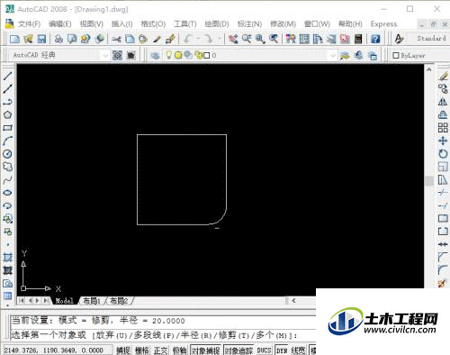
Task: Toggle 对象追踪 object snap tracking
Action: [239, 350]
